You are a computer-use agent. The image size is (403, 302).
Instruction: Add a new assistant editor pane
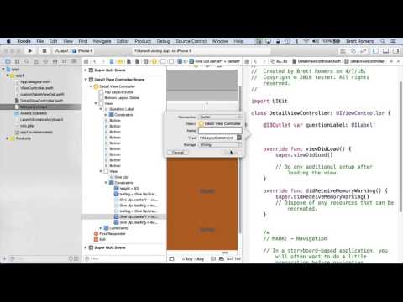point(391,61)
